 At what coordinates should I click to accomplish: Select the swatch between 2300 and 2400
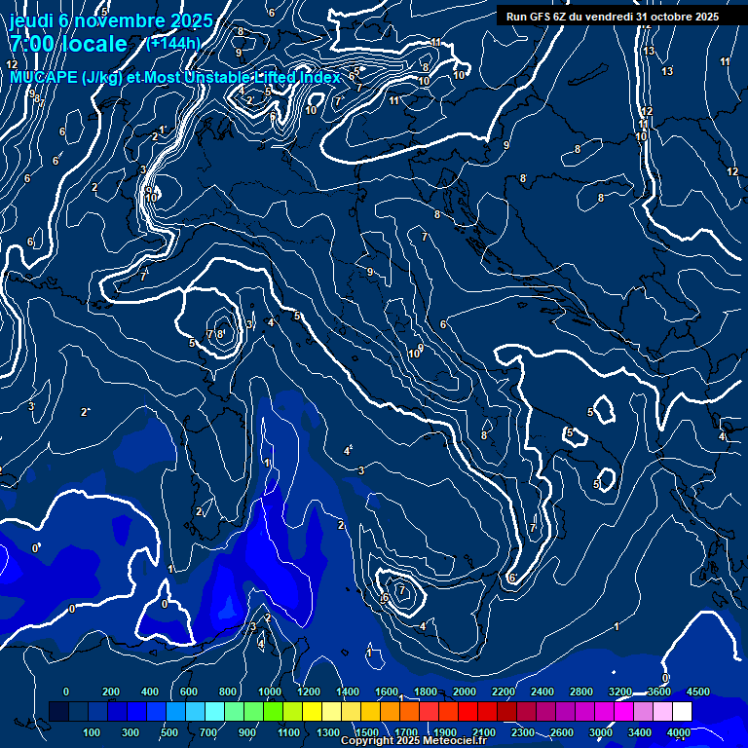pyautogui.click(x=526, y=711)
